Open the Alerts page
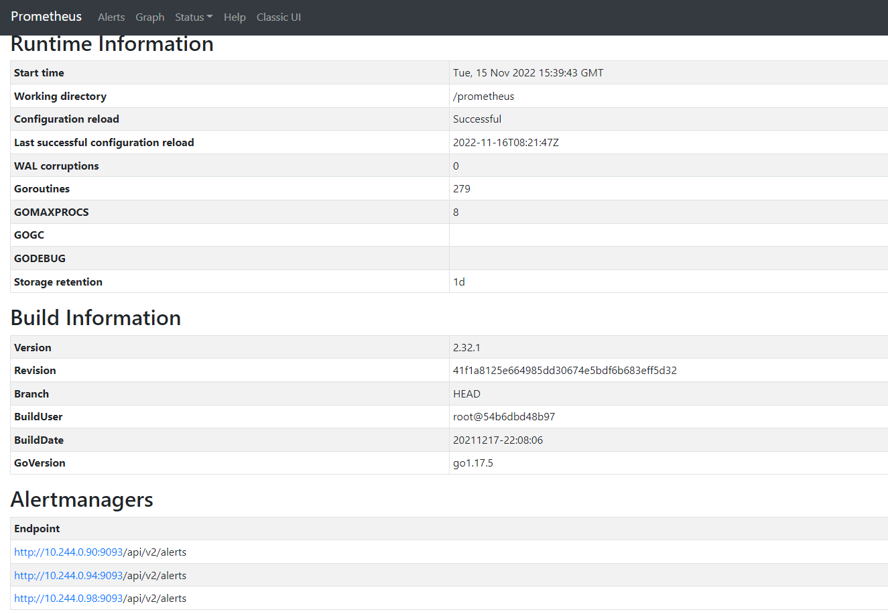This screenshot has width=888, height=614. (x=111, y=17)
